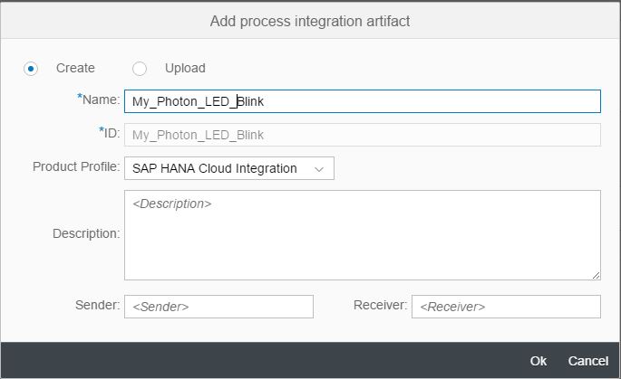Click the Receiver input field

coord(506,307)
